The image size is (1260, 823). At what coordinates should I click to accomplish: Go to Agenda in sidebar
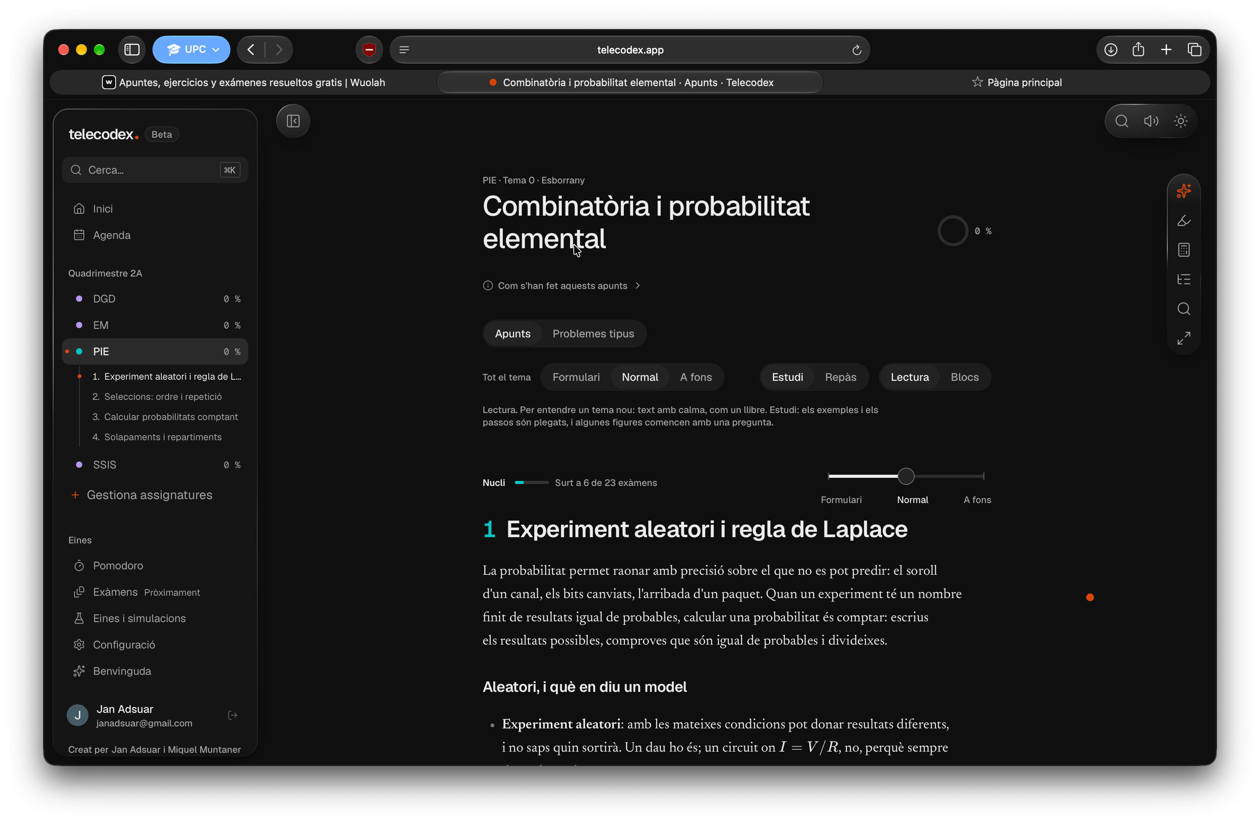coord(155,235)
